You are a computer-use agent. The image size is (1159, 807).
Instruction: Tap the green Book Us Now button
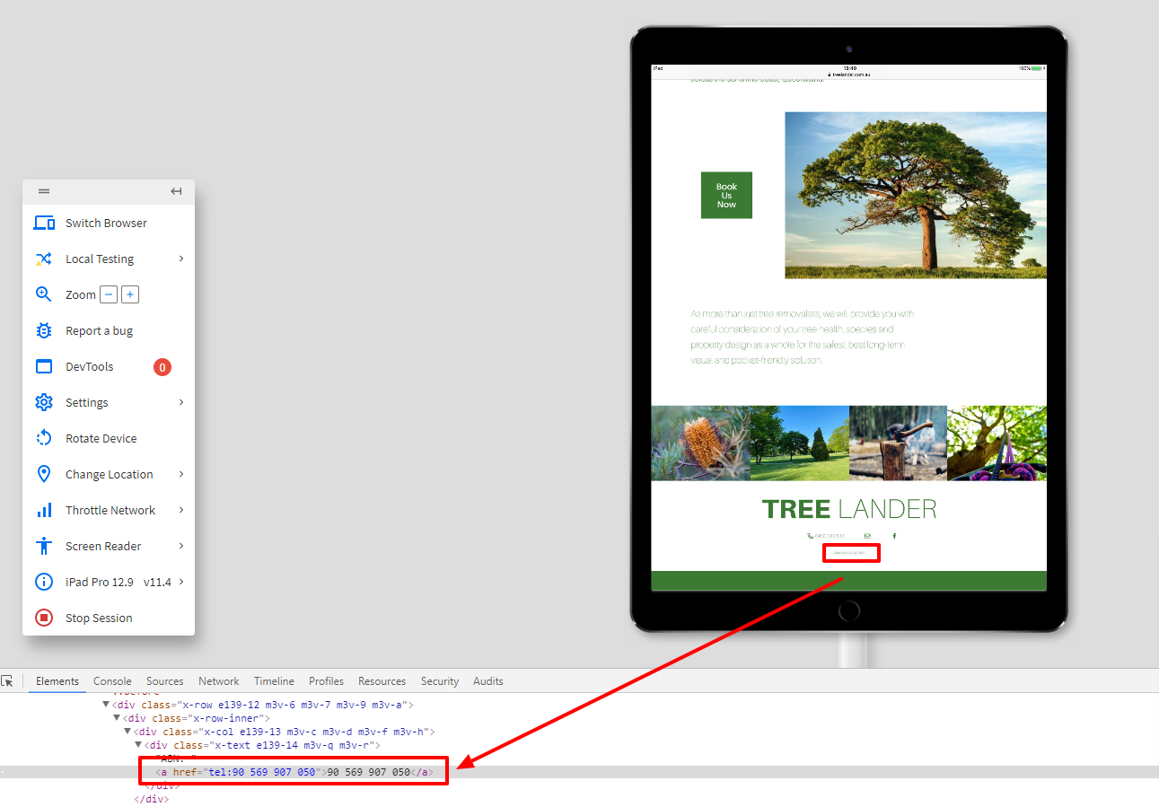click(726, 196)
